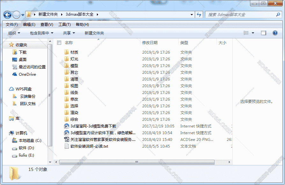This screenshot has height=185, width=285.
Task: Sort by 修改日期 column header
Action: coord(150,42)
